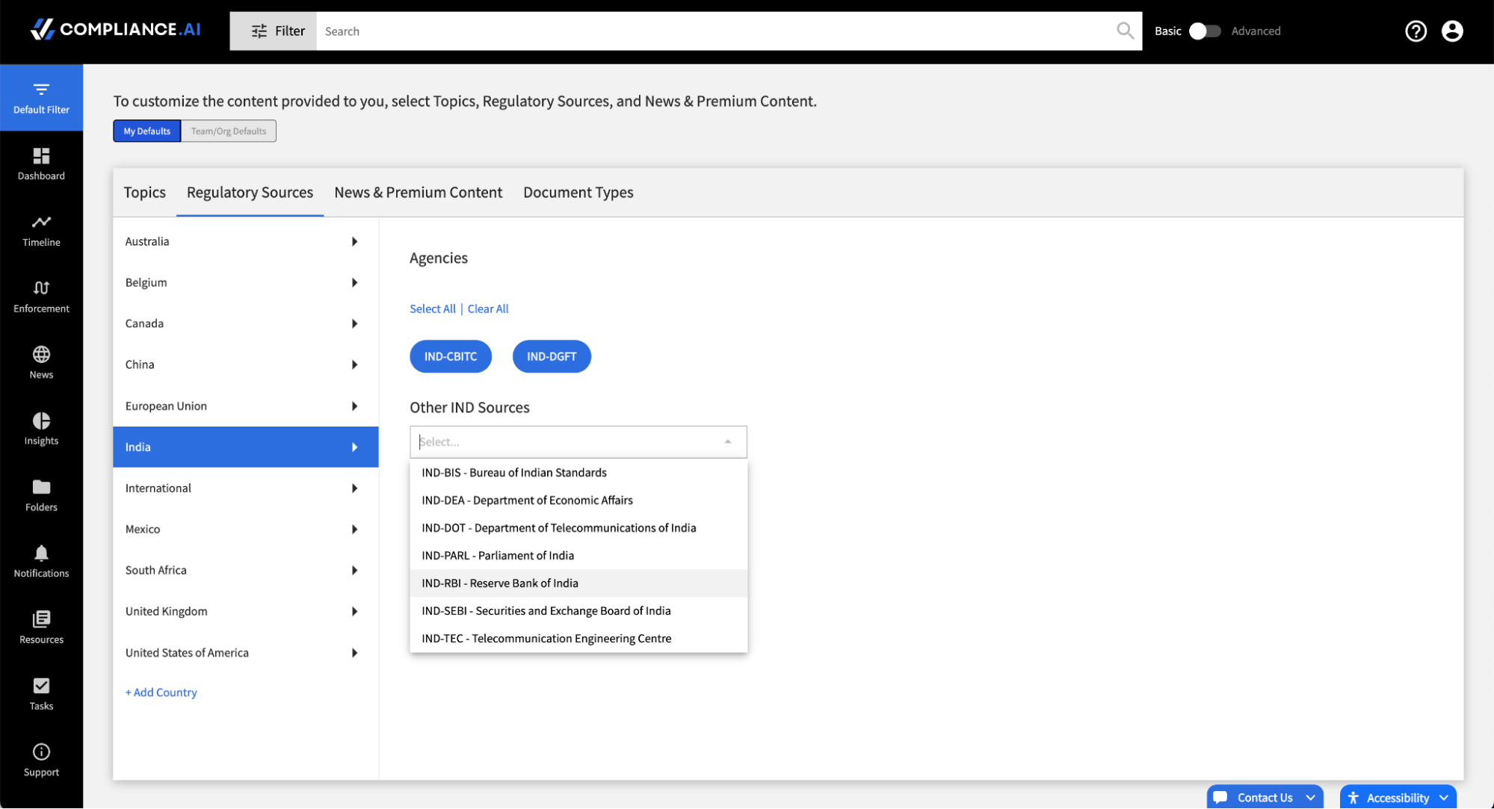The image size is (1494, 809).
Task: Choose IND-DOT Department of Telecommunications
Action: pos(578,527)
